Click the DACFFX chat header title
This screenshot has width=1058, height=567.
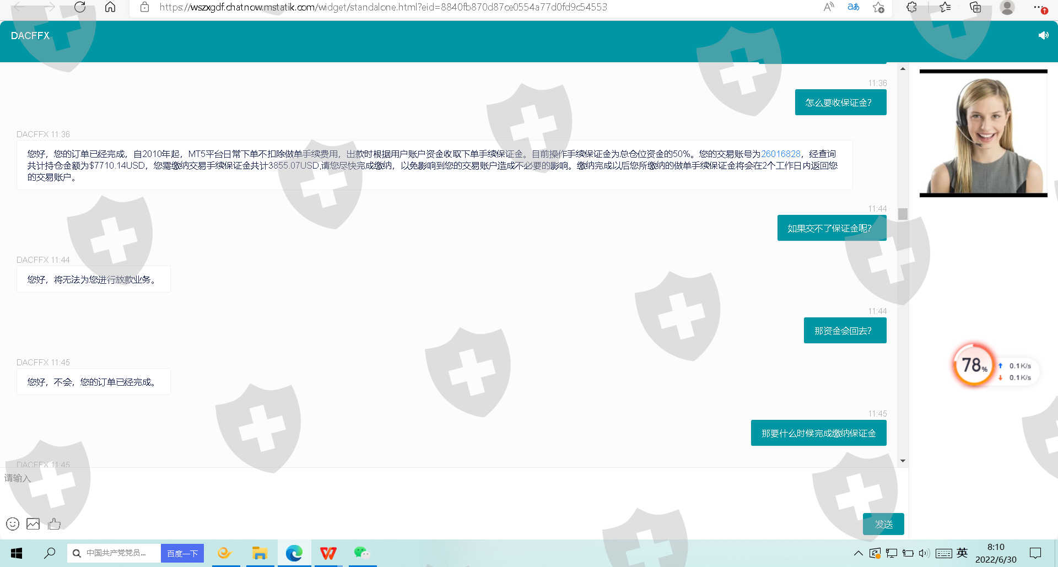tap(30, 35)
